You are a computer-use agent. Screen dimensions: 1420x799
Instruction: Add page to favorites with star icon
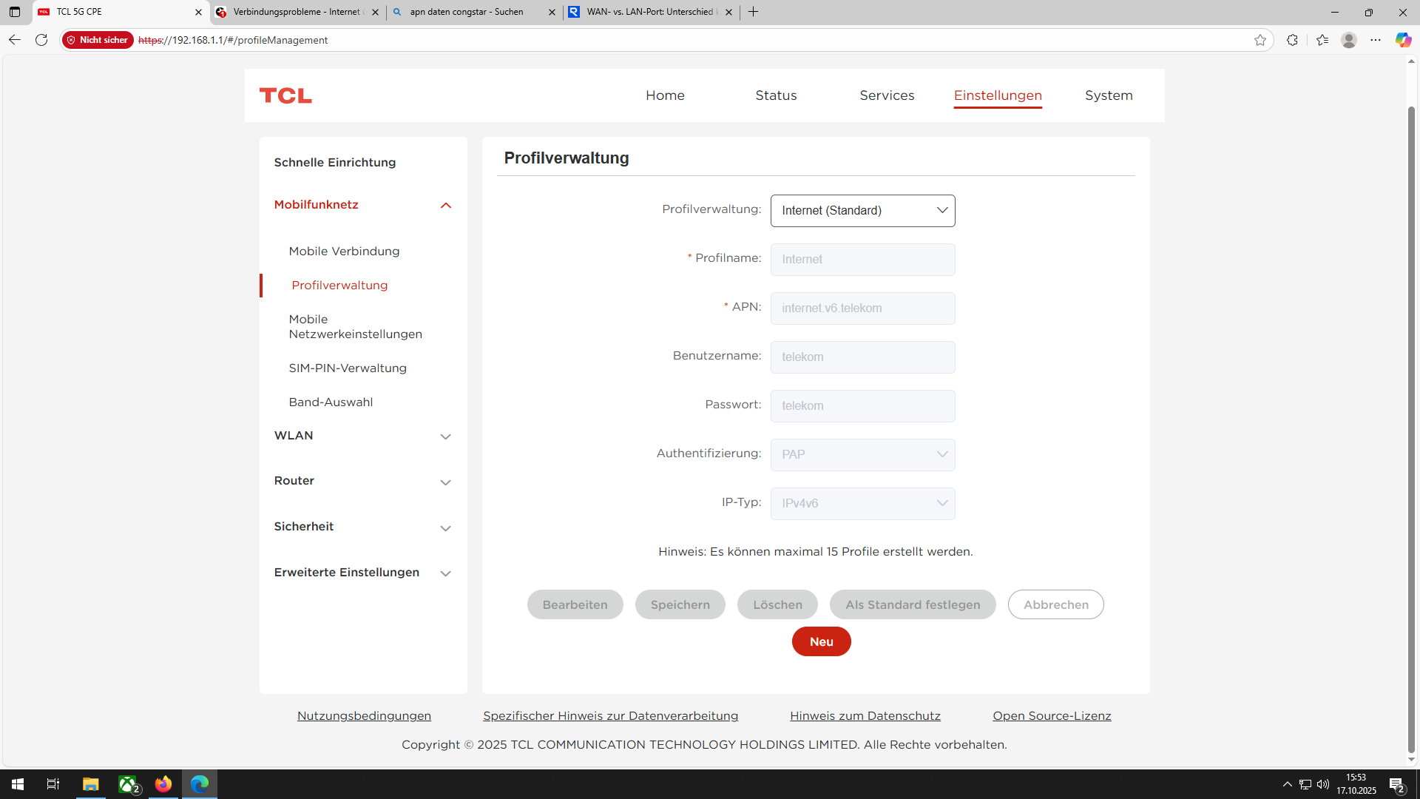coord(1260,40)
